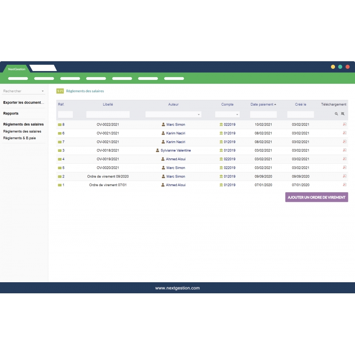This screenshot has width=355, height=355.
Task: Click AJOUTER UN ORDRE DE VIREMENT button
Action: click(x=316, y=197)
